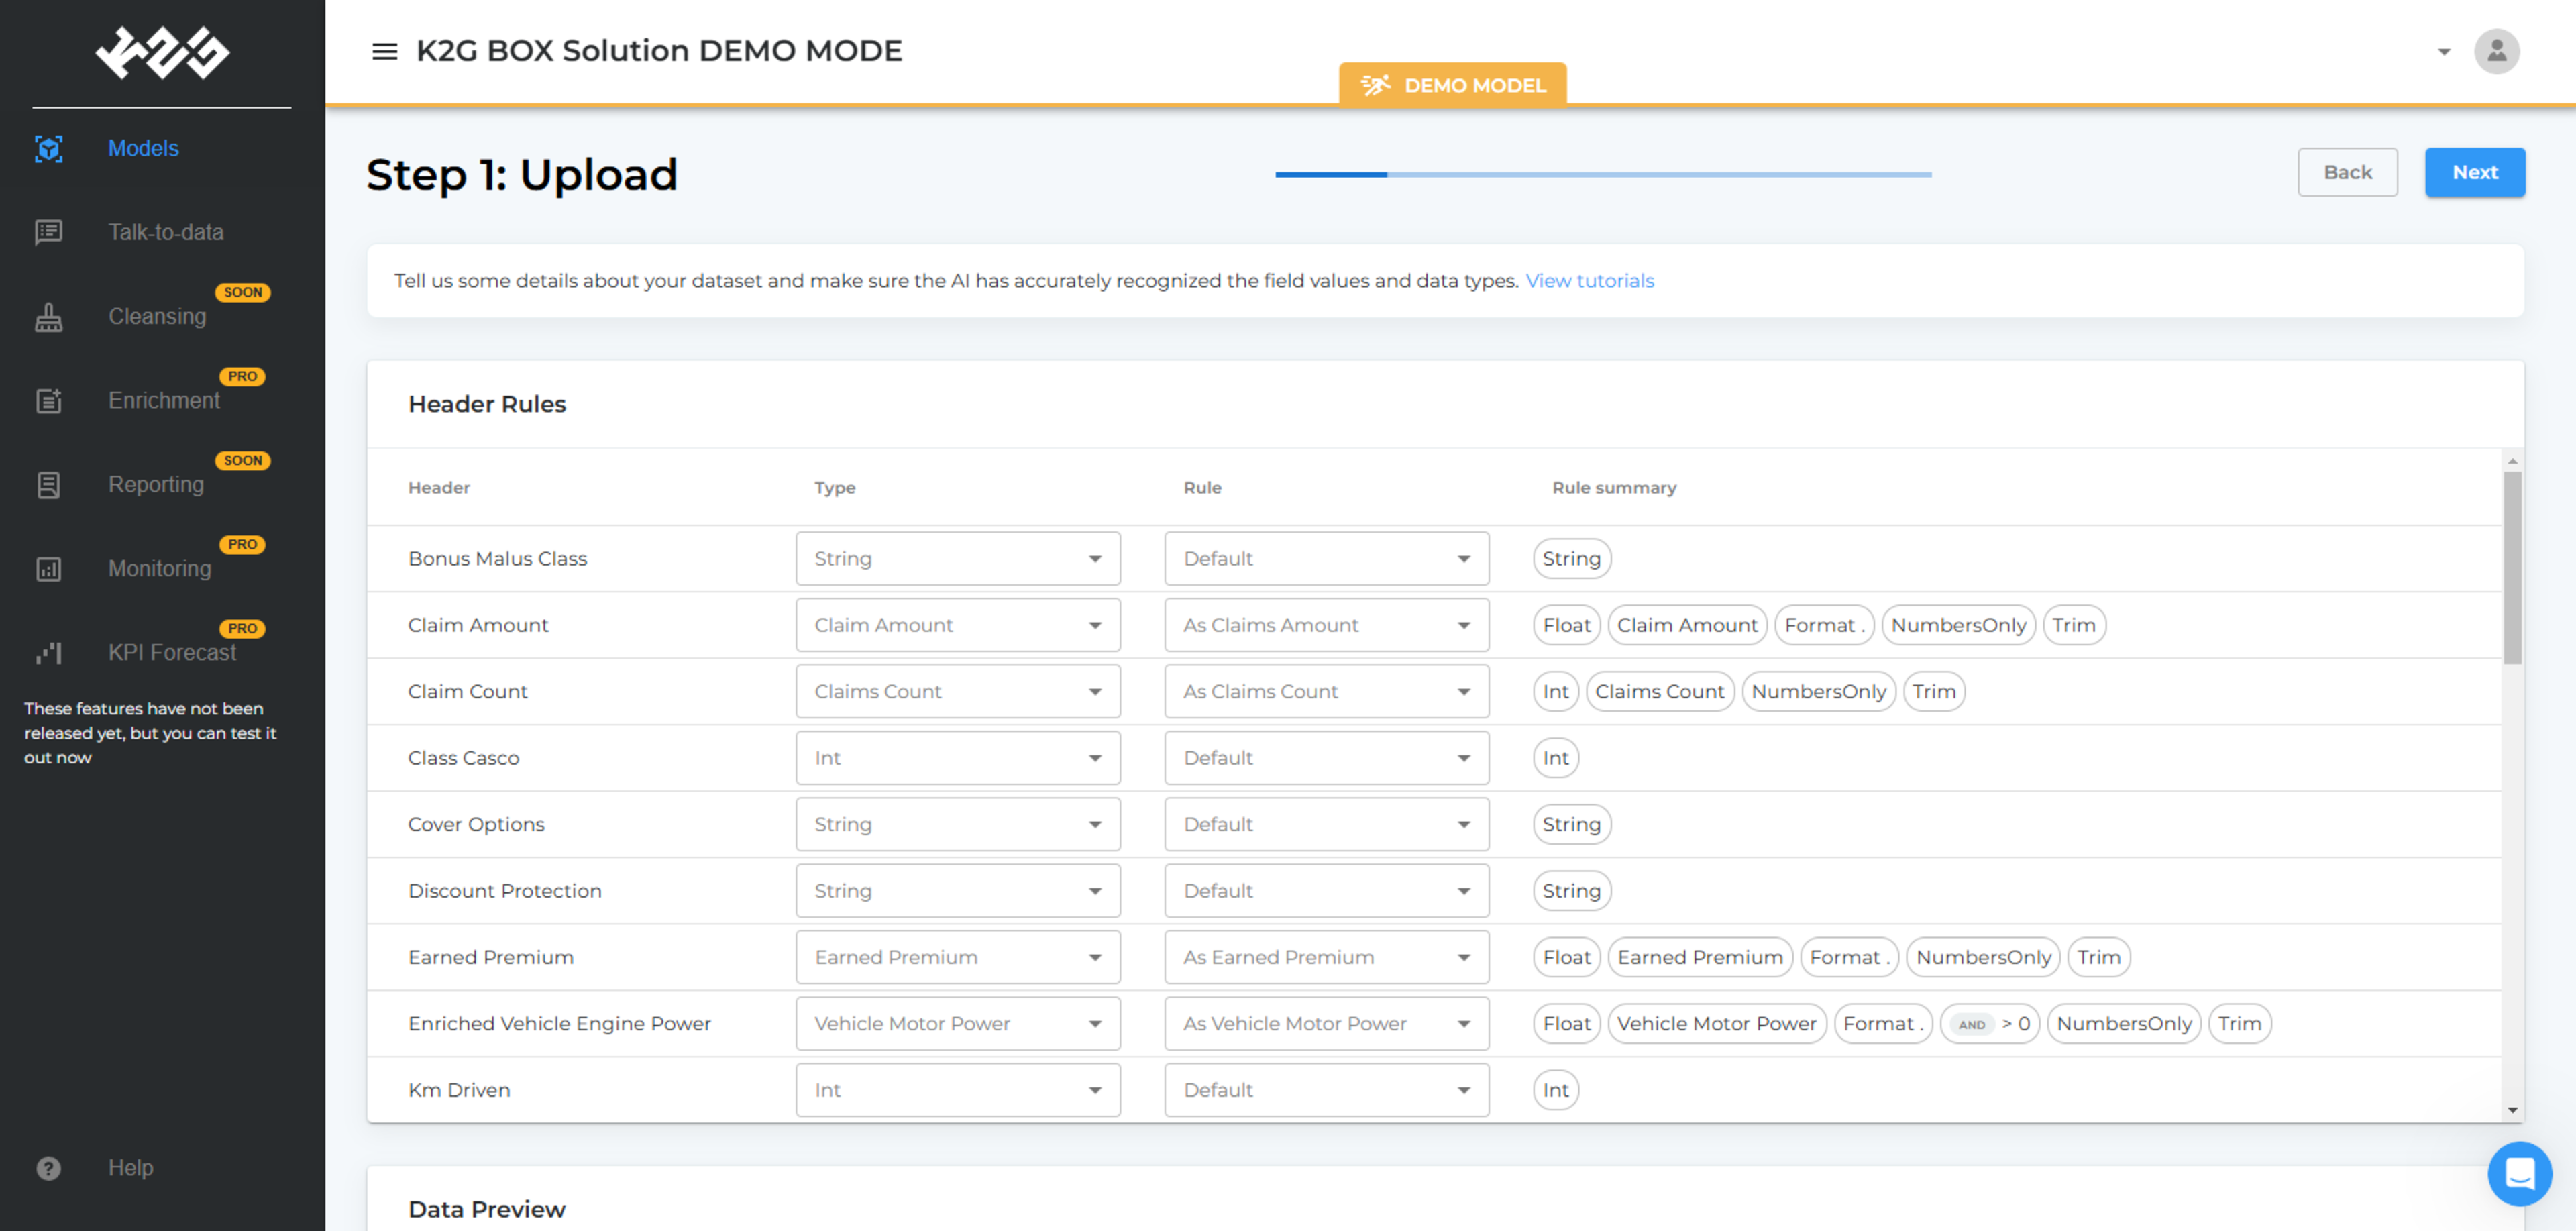Click the Cleansing broom icon
This screenshot has height=1231, width=2576.
[48, 317]
